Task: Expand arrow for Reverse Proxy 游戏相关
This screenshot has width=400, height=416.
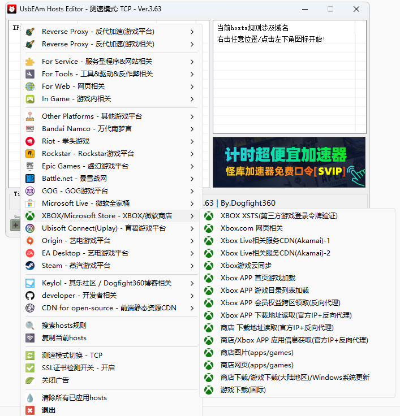Action: tap(192, 44)
